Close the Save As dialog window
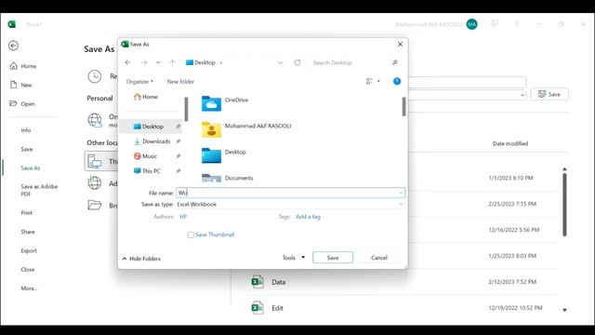The width and height of the screenshot is (595, 335). [401, 44]
